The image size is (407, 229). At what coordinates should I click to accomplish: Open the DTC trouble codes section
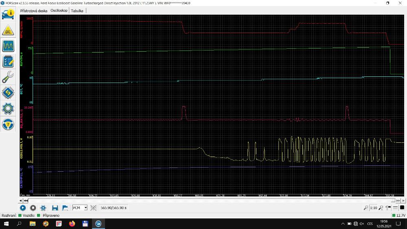tap(8, 30)
